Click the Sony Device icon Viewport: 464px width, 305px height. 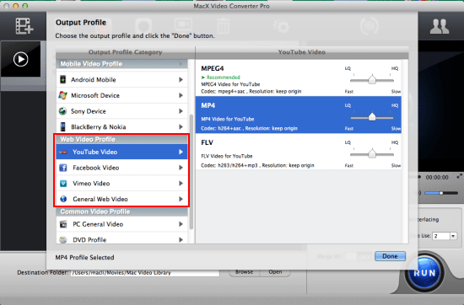click(x=62, y=111)
